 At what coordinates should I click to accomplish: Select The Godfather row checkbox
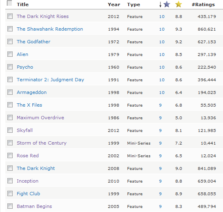10,42
